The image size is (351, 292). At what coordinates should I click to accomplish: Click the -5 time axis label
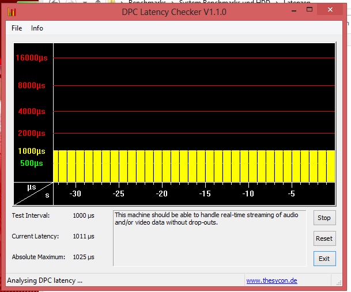pos(291,194)
